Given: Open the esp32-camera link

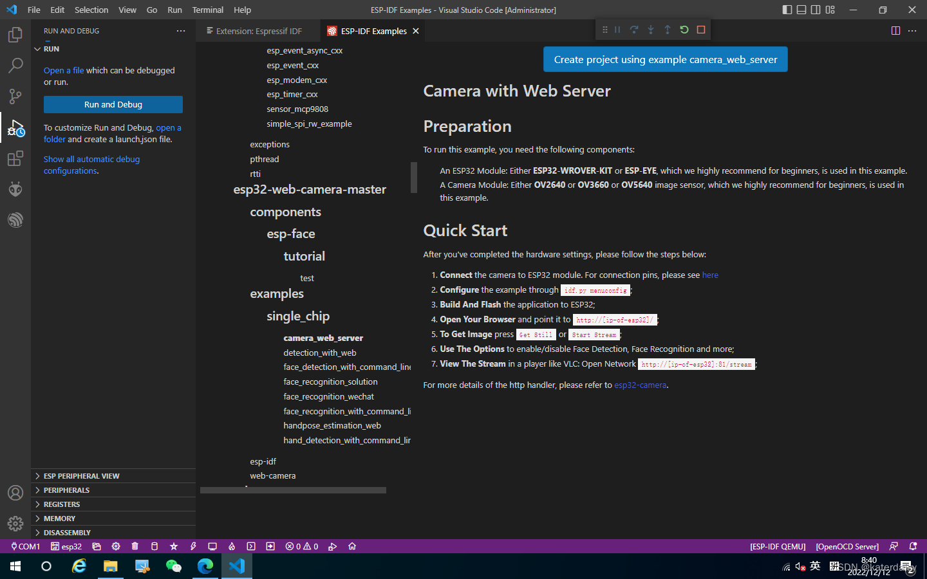Looking at the screenshot, I should pyautogui.click(x=640, y=385).
